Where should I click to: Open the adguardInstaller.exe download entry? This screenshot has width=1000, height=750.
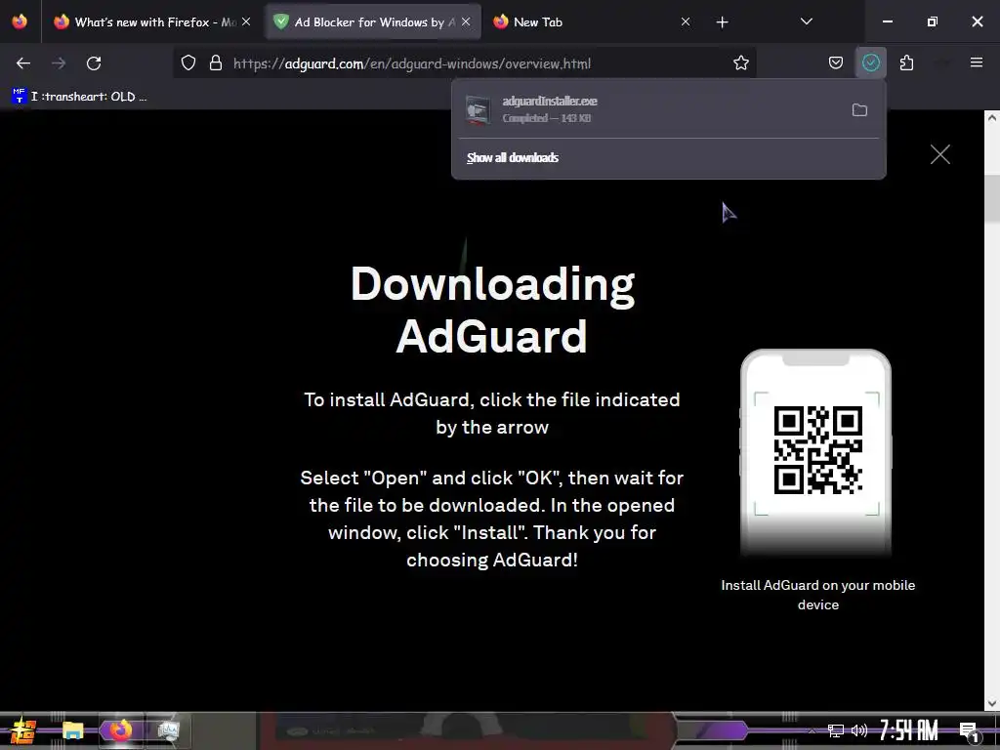pos(649,109)
